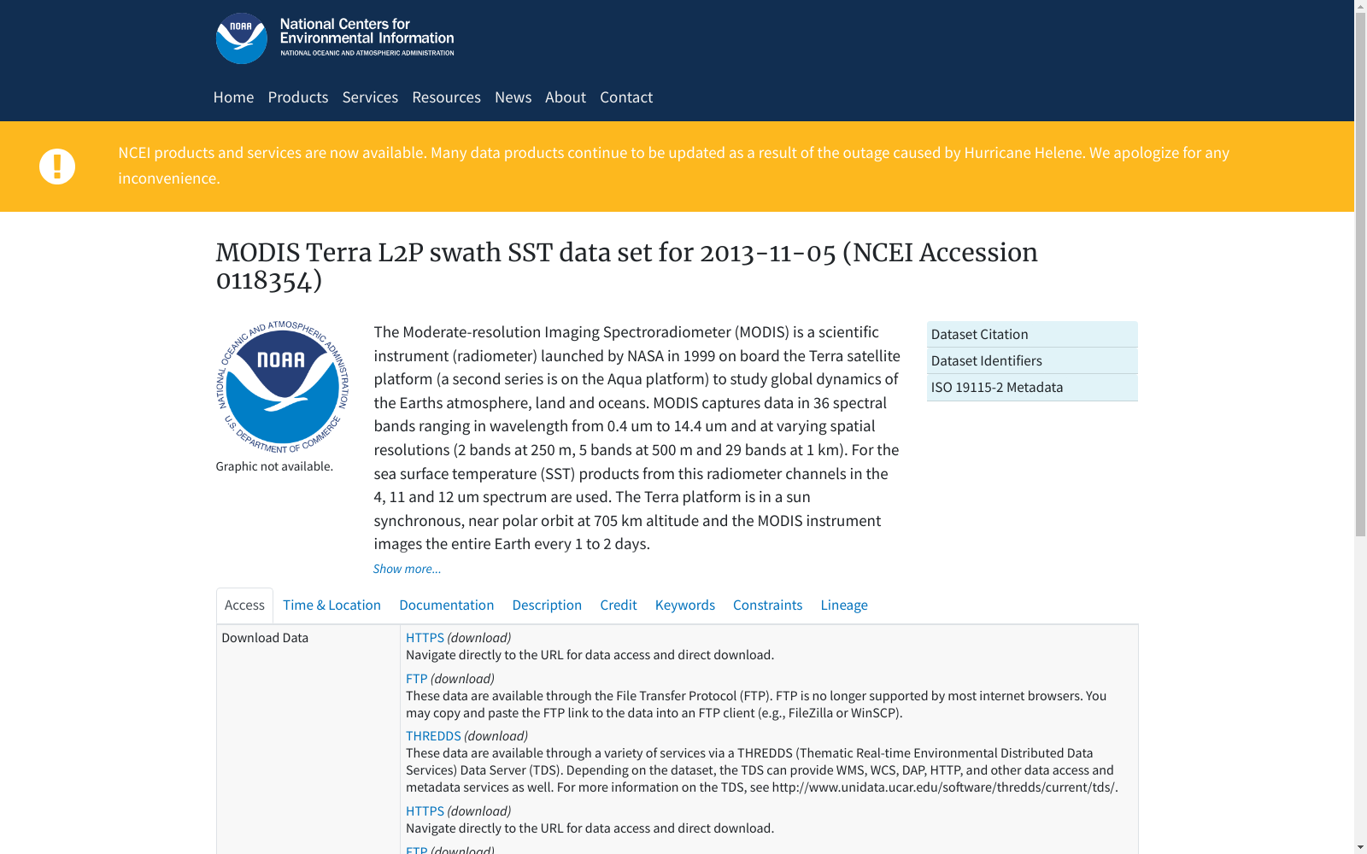Switch to the Lineage tab
Viewport: 1367px width, 854px height.
[844, 605]
